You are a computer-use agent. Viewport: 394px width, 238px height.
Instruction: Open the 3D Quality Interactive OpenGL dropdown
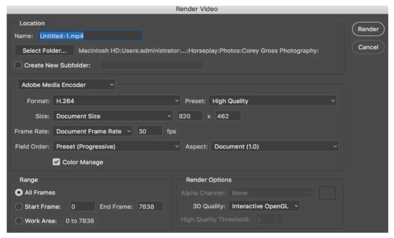coord(264,206)
